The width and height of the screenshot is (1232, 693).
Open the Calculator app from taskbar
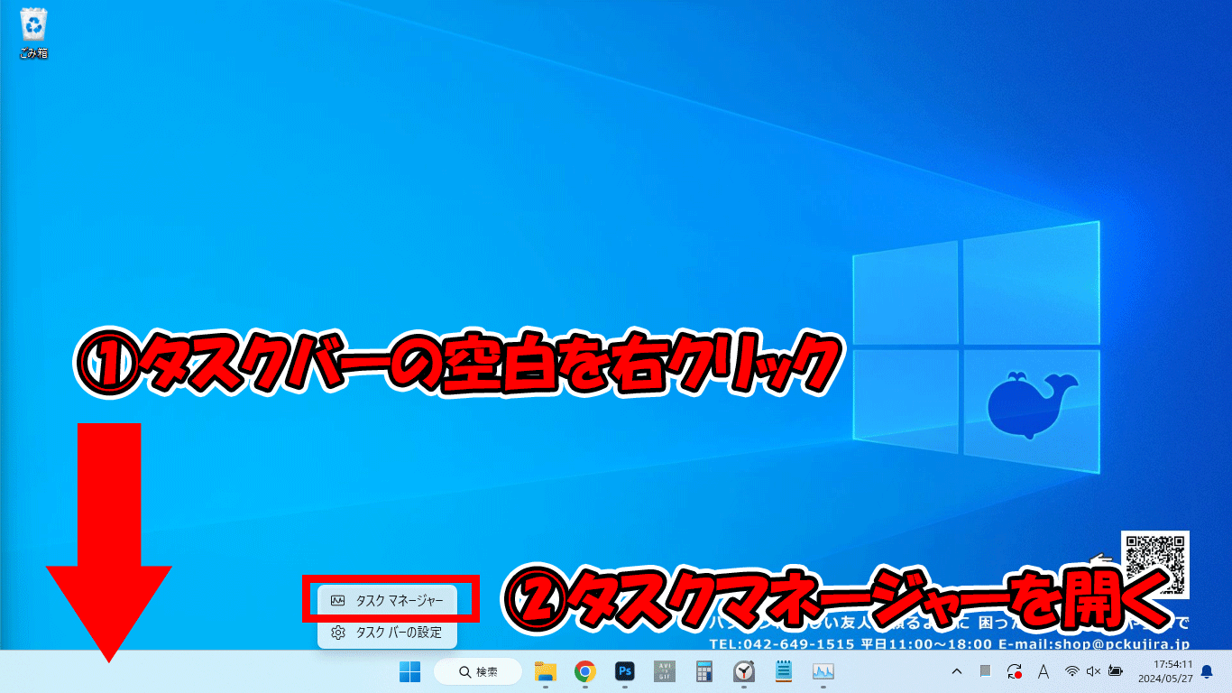pos(703,671)
